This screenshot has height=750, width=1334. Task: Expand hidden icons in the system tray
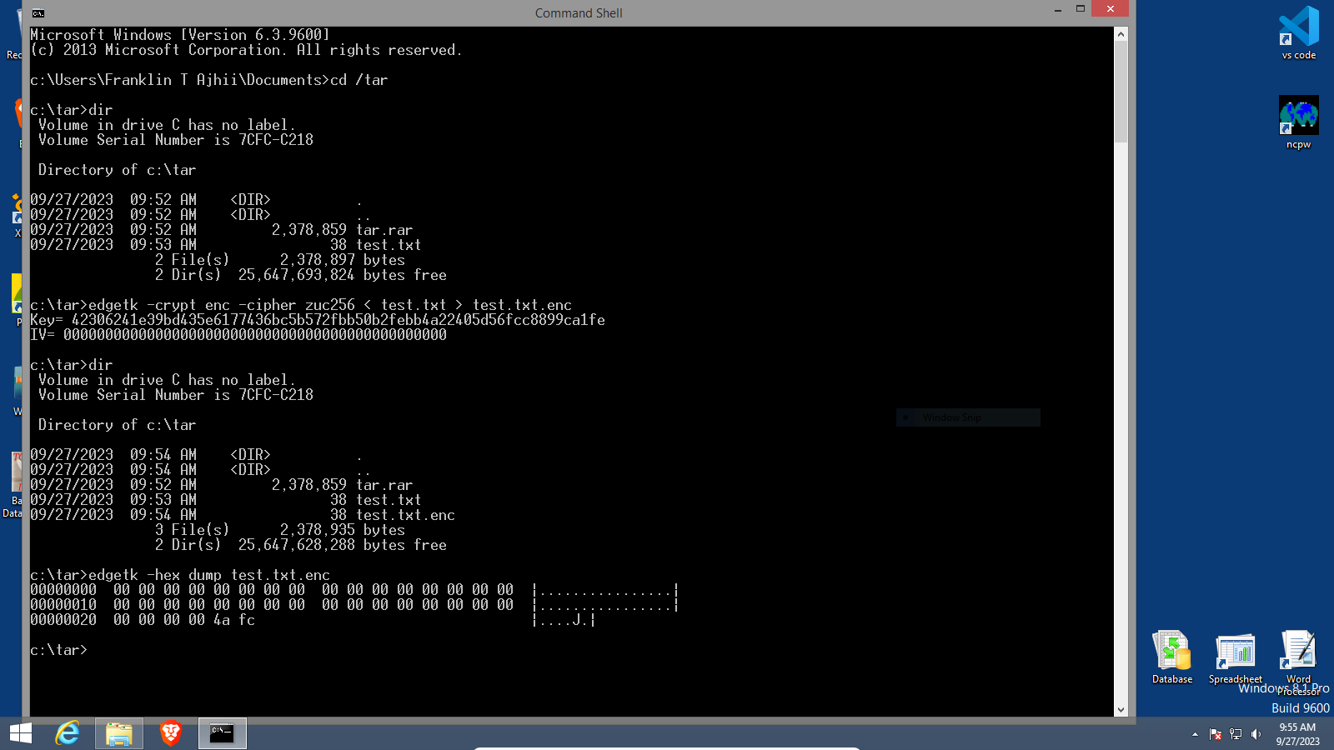(1194, 734)
